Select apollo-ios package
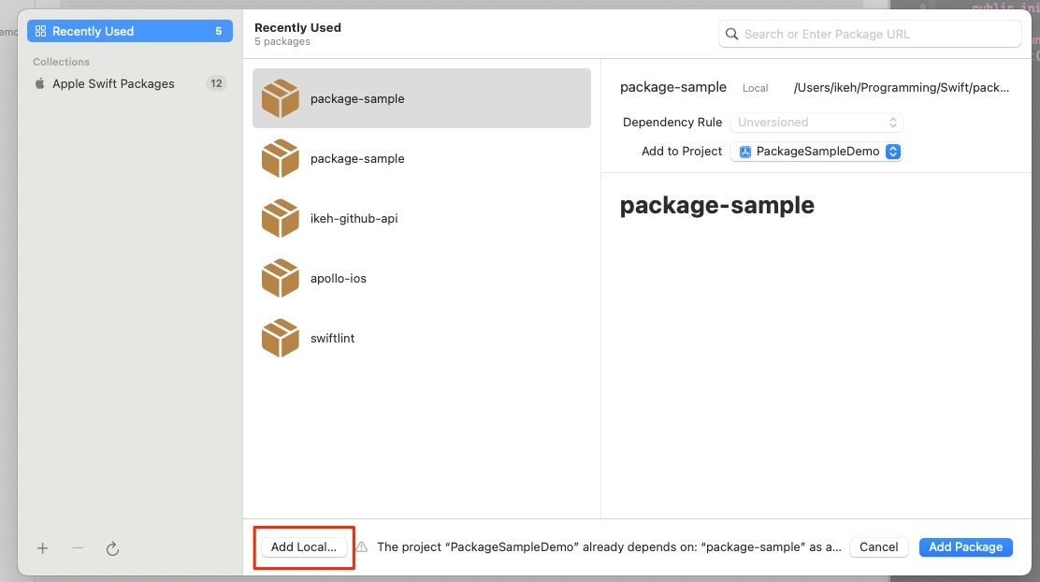 (422, 278)
